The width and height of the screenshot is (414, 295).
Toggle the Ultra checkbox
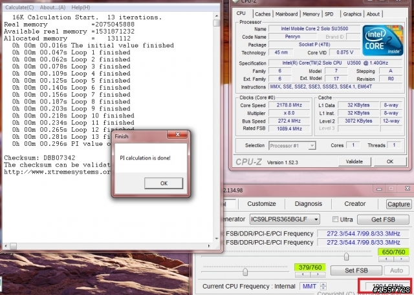tap(335, 219)
